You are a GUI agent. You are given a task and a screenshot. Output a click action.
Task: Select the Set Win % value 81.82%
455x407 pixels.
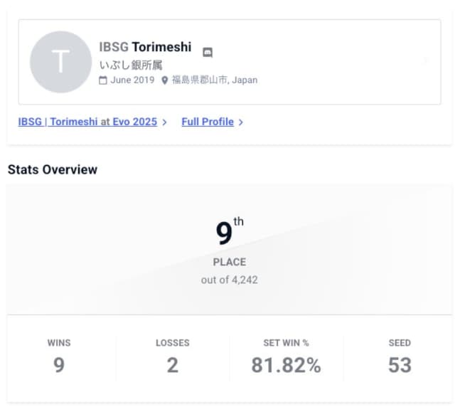tap(286, 365)
